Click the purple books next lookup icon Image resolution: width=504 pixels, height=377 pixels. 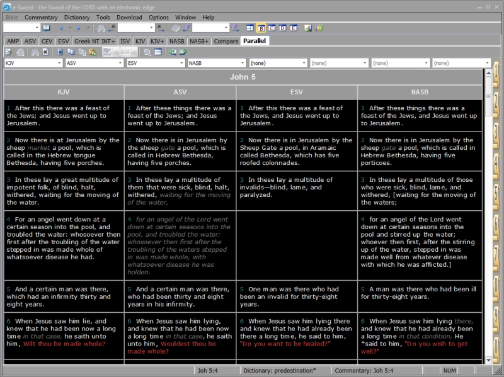click(x=235, y=28)
